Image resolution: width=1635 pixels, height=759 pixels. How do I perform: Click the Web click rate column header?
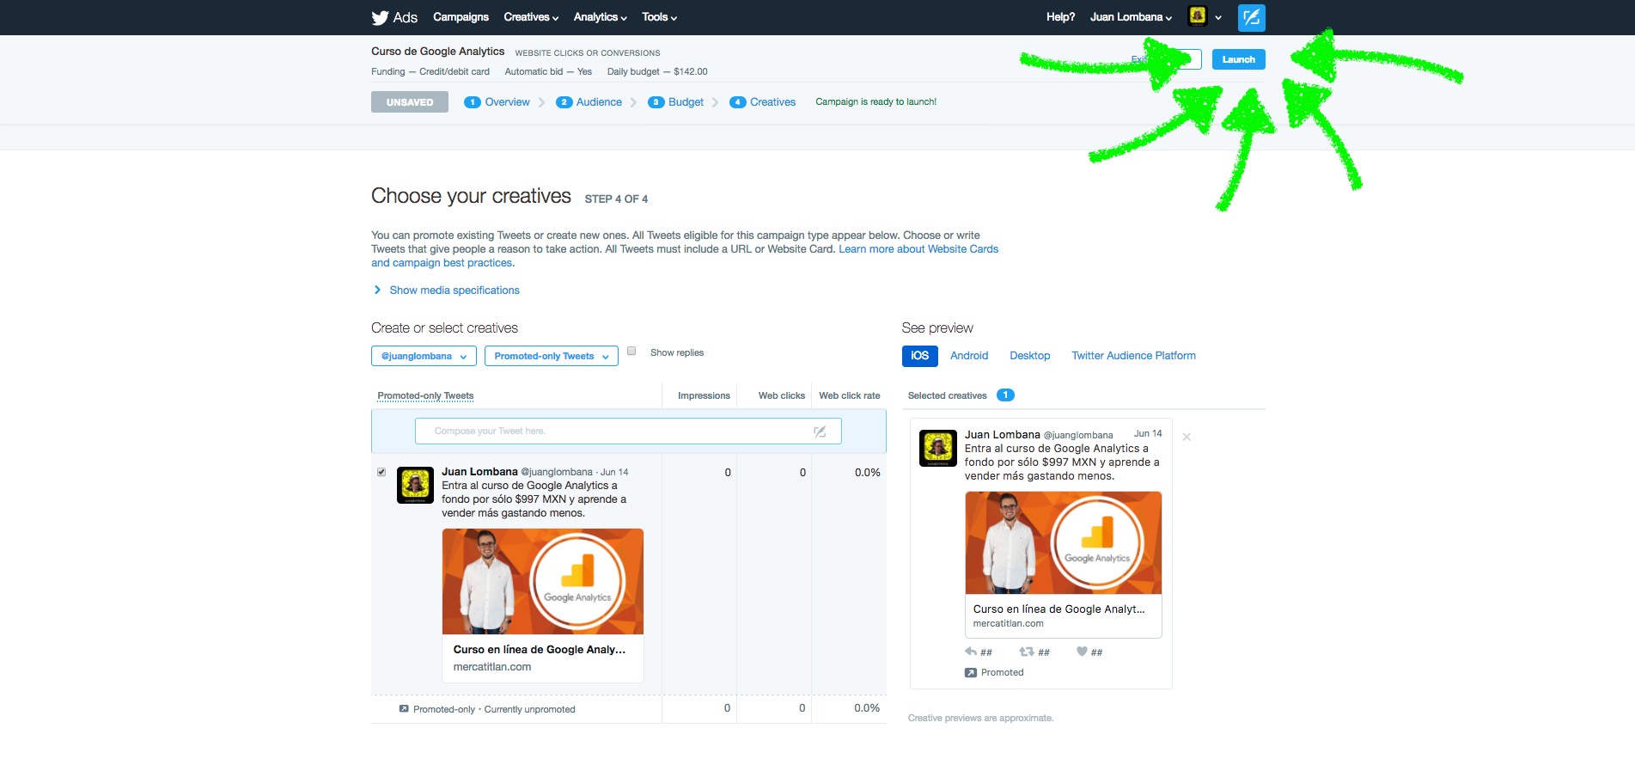click(x=849, y=396)
